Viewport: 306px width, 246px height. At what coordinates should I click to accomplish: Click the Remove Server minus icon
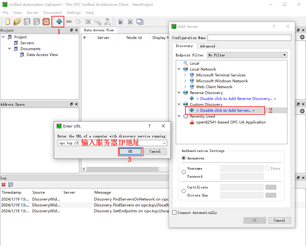69,22
